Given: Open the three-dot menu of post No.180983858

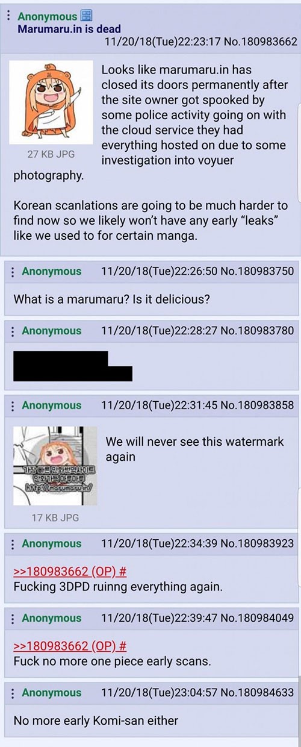Looking at the screenshot, I should click(13, 405).
